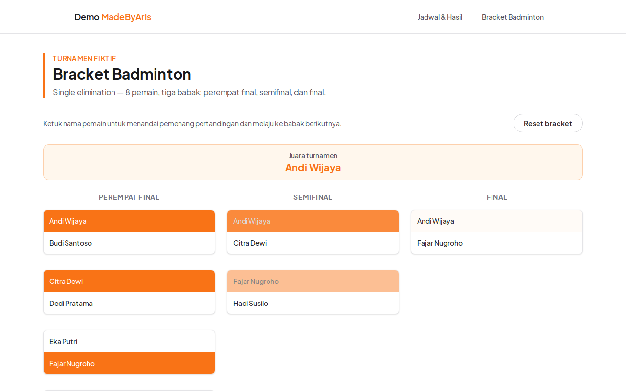Image resolution: width=626 pixels, height=391 pixels.
Task: Click the 'Juara turnamen' label
Action: pyautogui.click(x=313, y=156)
